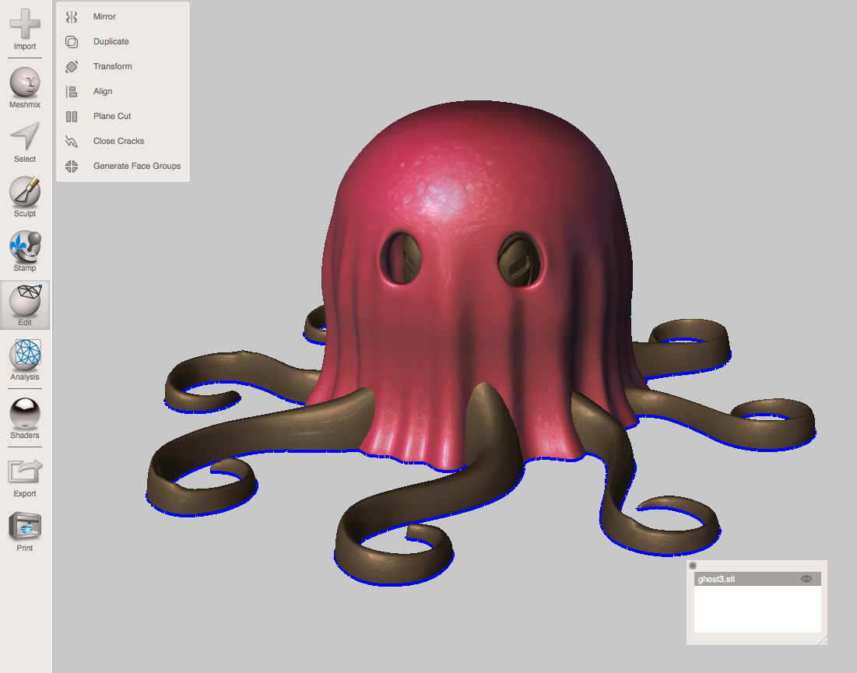Open the Shaders panel
This screenshot has height=673, width=857.
pyautogui.click(x=24, y=416)
